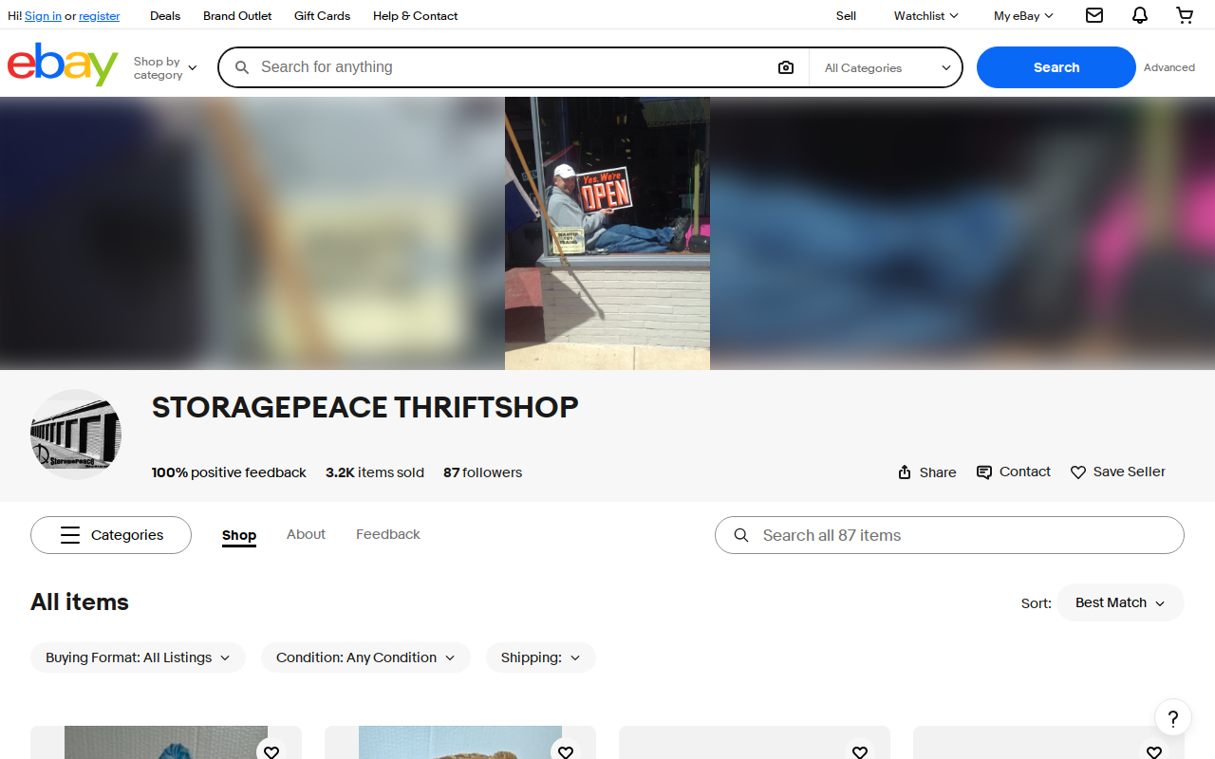Open the Shipping filter dropdown
This screenshot has height=759, width=1215.
pos(541,657)
